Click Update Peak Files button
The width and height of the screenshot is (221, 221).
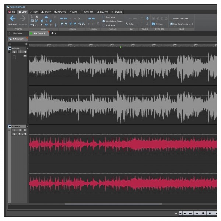[180, 18]
